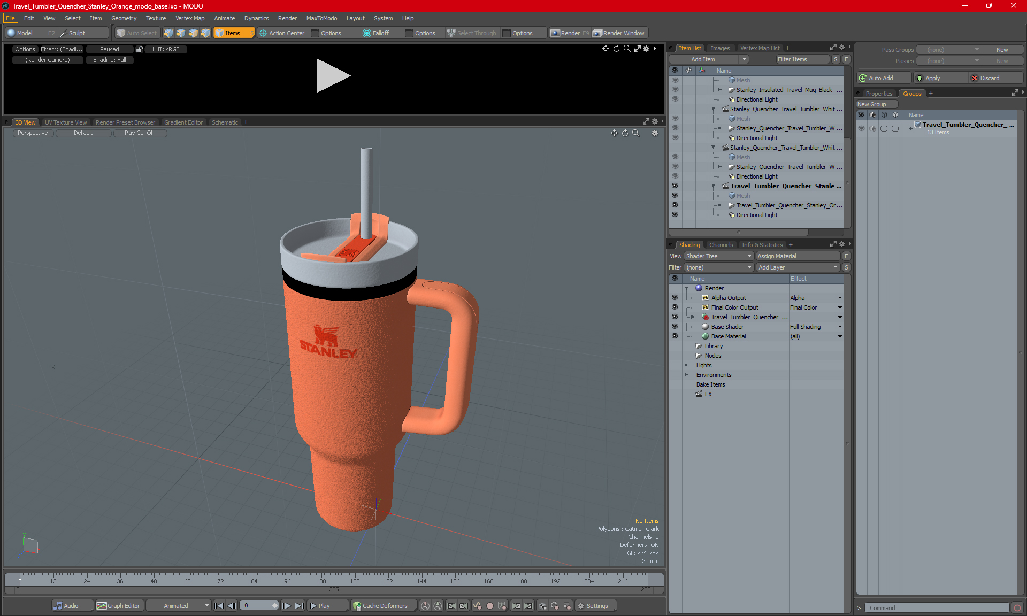Switch to Images tab

click(x=720, y=48)
